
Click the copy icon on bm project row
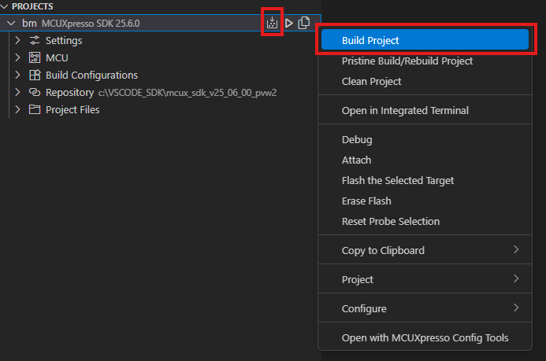(x=304, y=23)
